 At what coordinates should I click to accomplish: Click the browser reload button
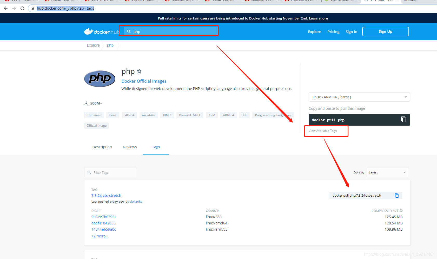[x=22, y=8]
